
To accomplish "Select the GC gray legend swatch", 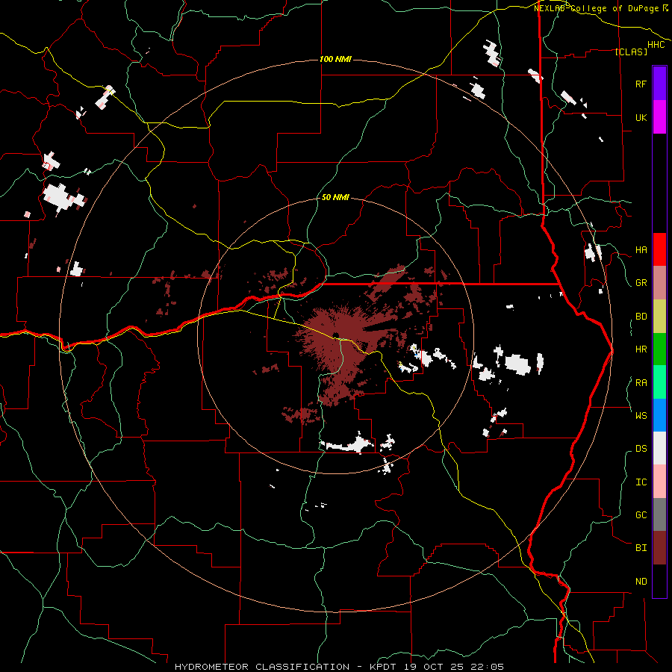I will 659,514.
